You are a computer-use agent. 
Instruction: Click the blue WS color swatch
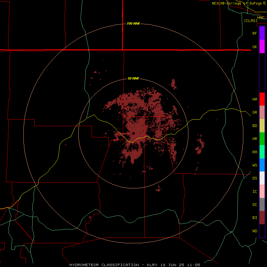[262, 165]
